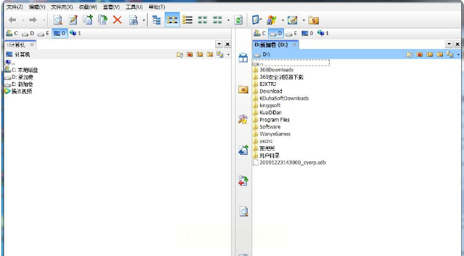Select drive E in right panel

click(x=291, y=33)
